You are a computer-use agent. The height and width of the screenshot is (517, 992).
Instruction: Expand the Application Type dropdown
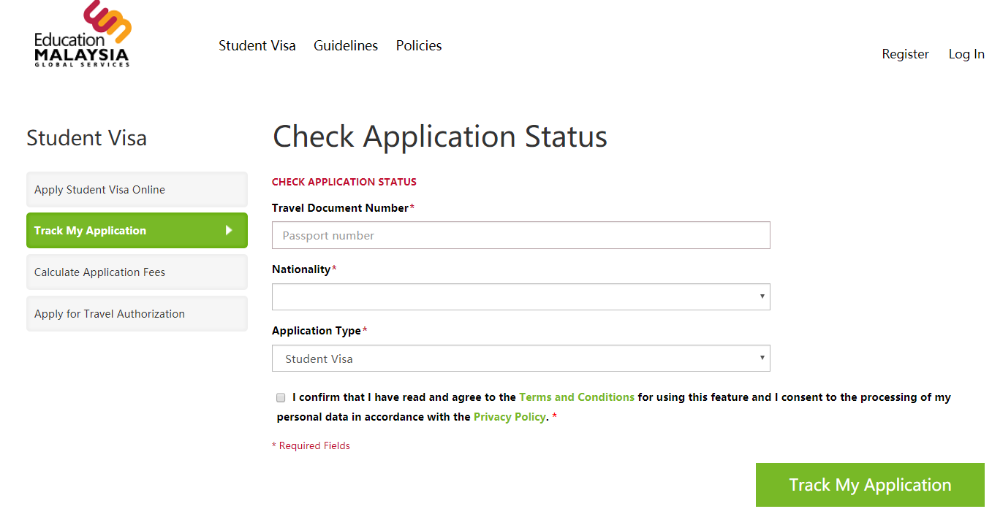click(x=520, y=359)
